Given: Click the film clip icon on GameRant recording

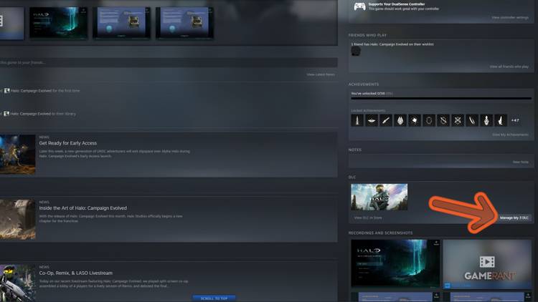Looking at the screenshot, I should coord(487,262).
